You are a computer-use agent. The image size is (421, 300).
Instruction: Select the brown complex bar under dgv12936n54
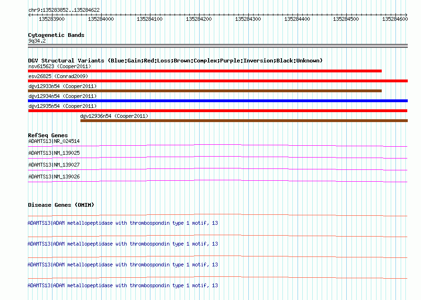(x=244, y=121)
